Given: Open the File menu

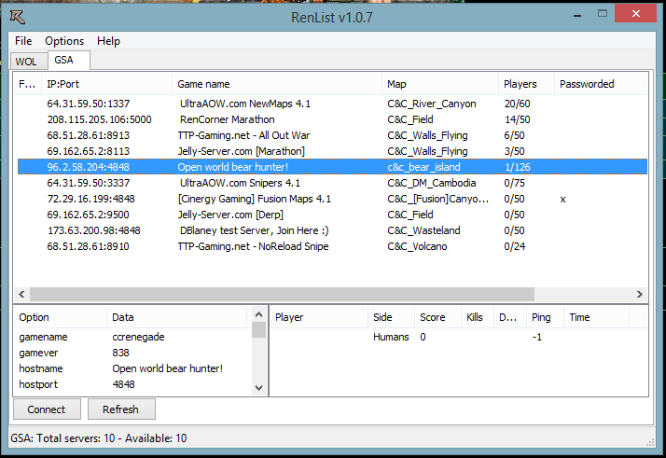Looking at the screenshot, I should pyautogui.click(x=23, y=41).
